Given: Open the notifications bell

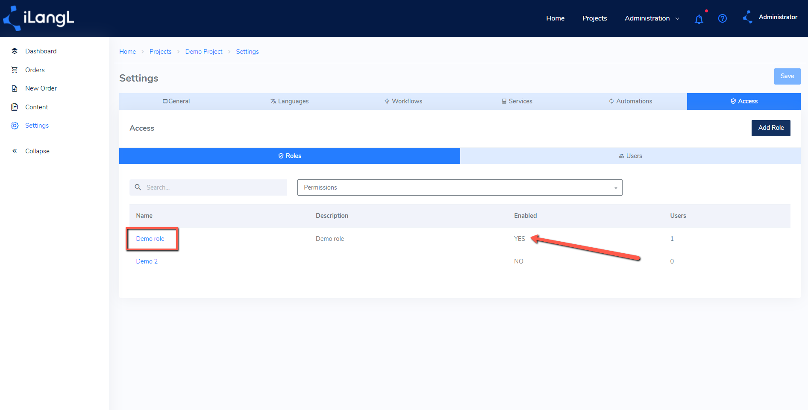Looking at the screenshot, I should pyautogui.click(x=699, y=19).
